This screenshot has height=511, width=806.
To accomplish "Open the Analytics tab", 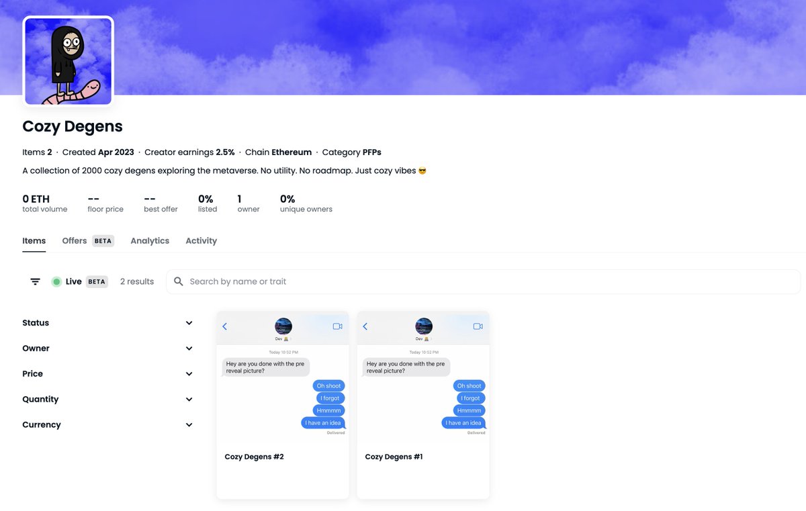I will [150, 241].
